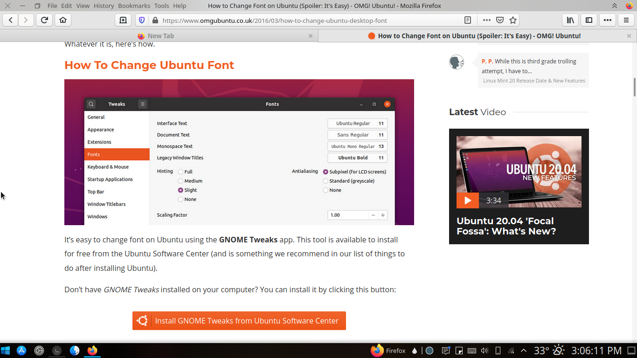Close the How to Change Font tab
The height and width of the screenshot is (358, 637).
tap(629, 36)
